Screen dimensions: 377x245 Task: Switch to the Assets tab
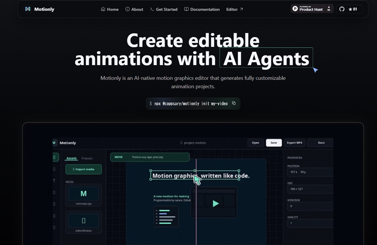72,158
